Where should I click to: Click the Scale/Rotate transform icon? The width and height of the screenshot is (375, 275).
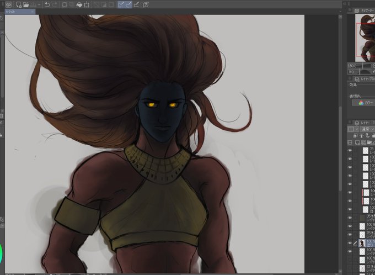coord(87,4)
